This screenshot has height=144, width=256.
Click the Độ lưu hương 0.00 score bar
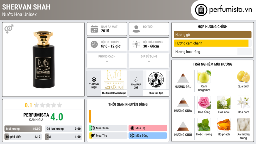coord(63,129)
